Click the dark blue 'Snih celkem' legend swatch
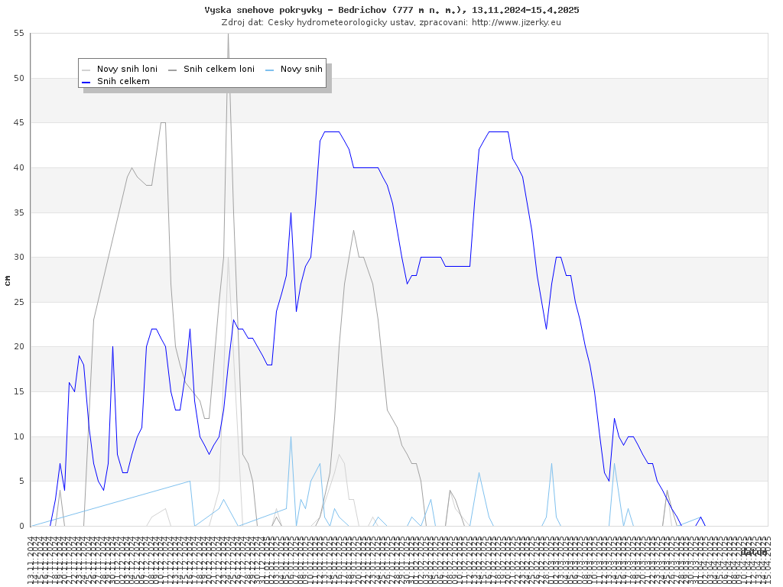The image size is (783, 587). (x=86, y=82)
